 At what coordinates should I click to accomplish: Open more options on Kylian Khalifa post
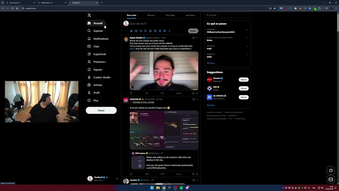[x=197, y=38]
